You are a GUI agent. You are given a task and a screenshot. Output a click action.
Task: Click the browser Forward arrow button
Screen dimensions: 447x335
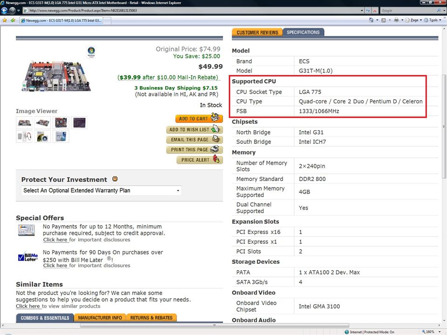tap(12, 11)
